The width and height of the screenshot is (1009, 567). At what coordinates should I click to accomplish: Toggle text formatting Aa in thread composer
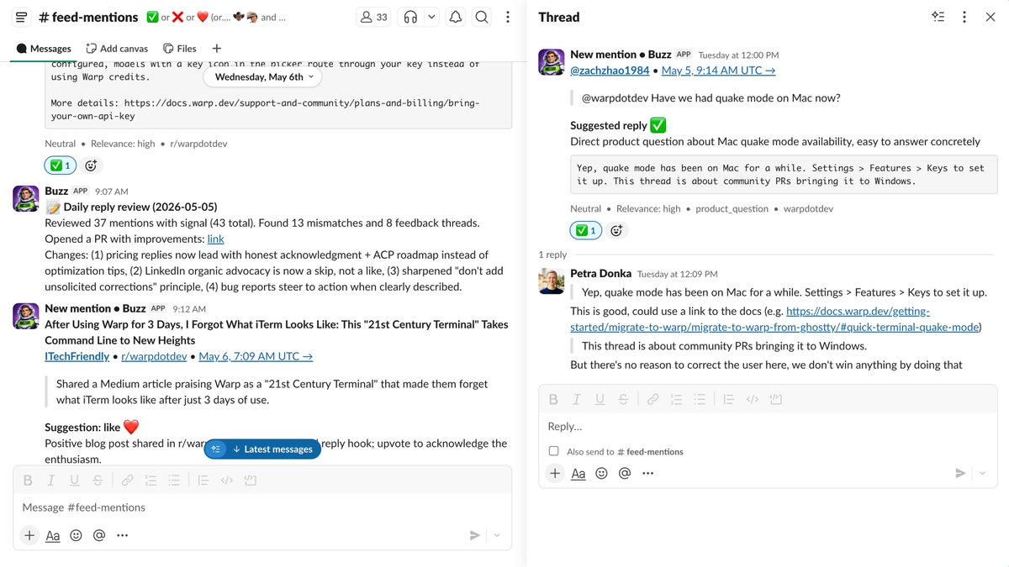click(x=578, y=473)
